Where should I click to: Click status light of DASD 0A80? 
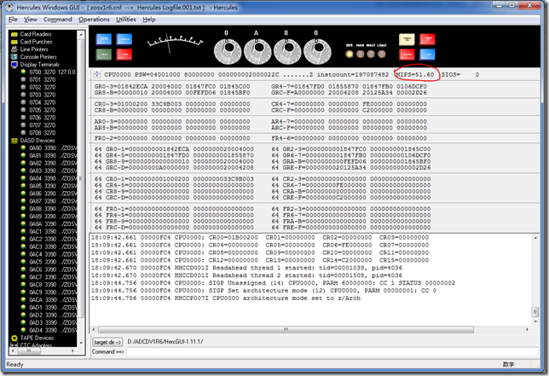pyautogui.click(x=24, y=148)
